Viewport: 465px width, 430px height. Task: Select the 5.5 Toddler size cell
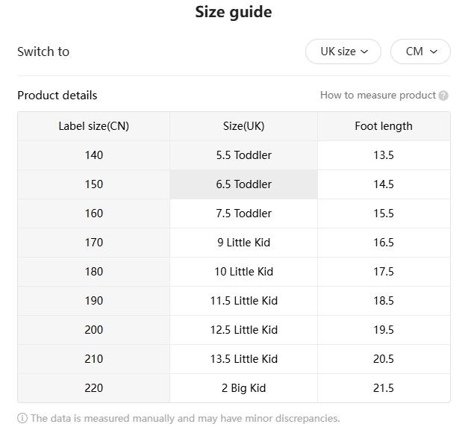pyautogui.click(x=244, y=155)
